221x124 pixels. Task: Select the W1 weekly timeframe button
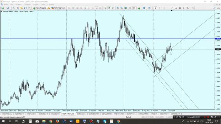97,8
